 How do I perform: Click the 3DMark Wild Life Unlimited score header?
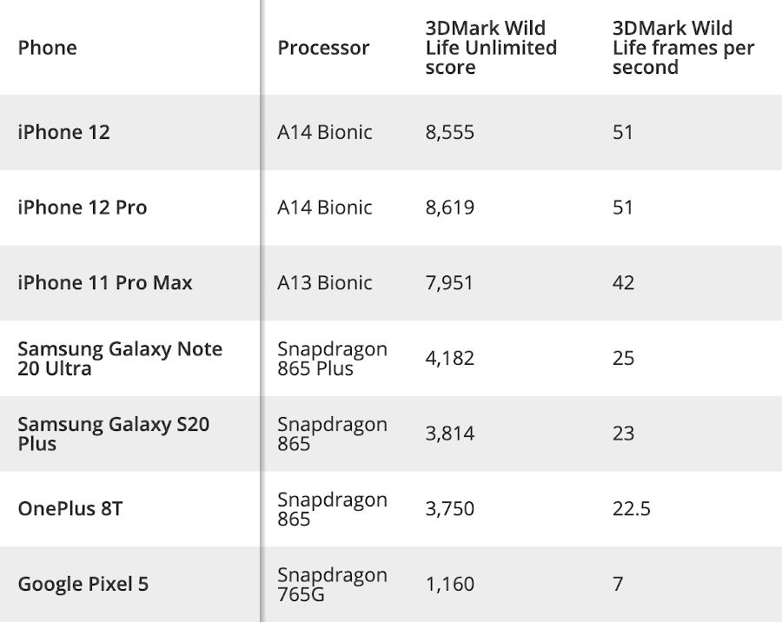click(x=491, y=48)
